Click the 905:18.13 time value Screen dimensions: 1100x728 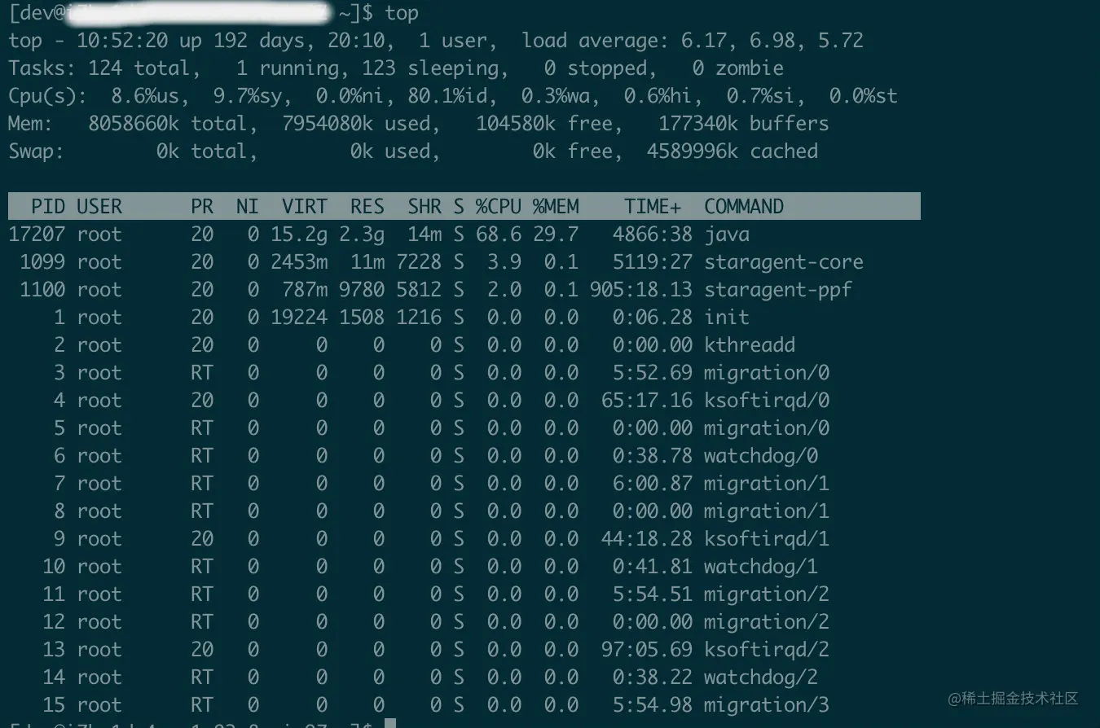[641, 290]
